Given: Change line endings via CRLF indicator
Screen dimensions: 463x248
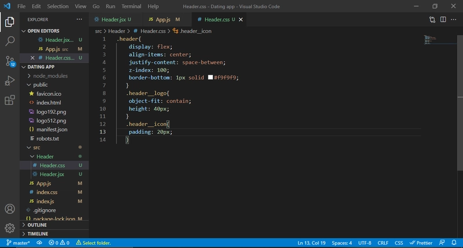Looking at the screenshot, I should coord(383,243).
